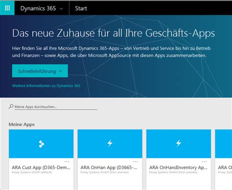232x190 pixels.
Task: Open Weitere Informationen zu Dynamics 365 link
Action: [x=46, y=85]
